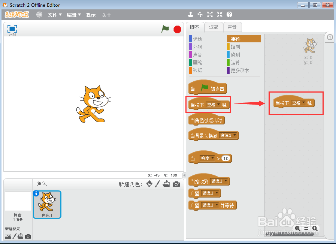The image size is (336, 244).
Task: Switch stage to full-screen presentation mode
Action: (x=12, y=28)
